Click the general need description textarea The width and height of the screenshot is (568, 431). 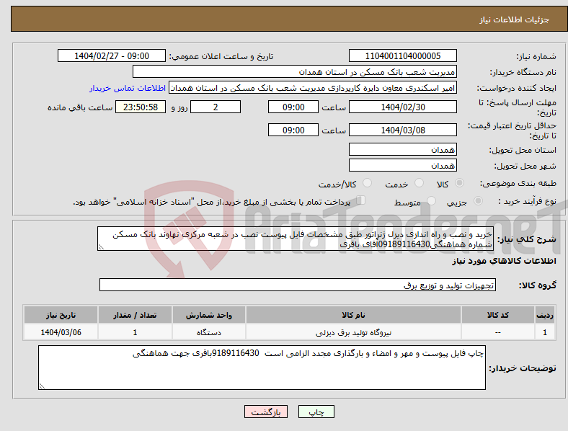[296, 239]
